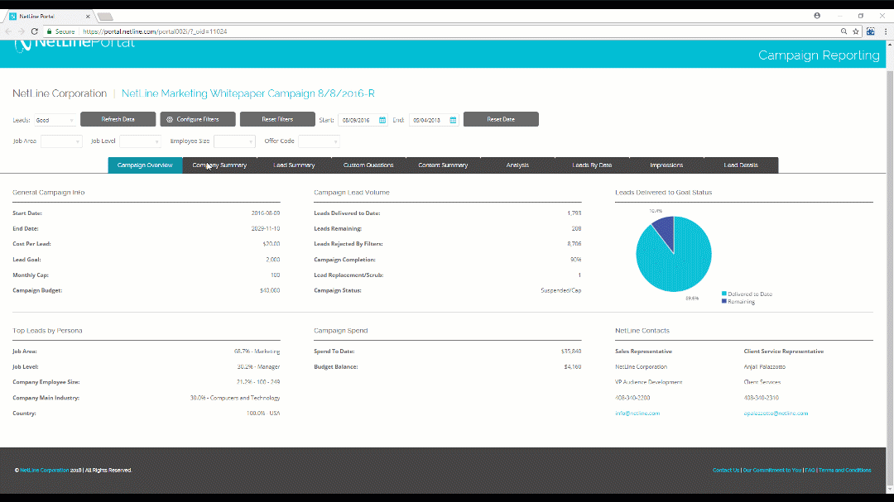Expand the Offer Code dropdown

[x=319, y=141]
